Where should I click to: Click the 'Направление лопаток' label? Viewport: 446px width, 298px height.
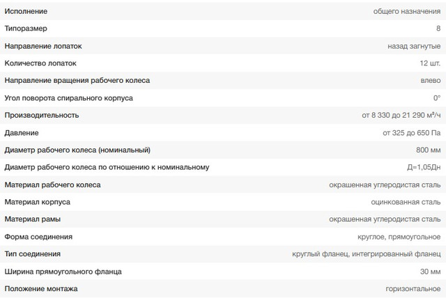pyautogui.click(x=43, y=46)
